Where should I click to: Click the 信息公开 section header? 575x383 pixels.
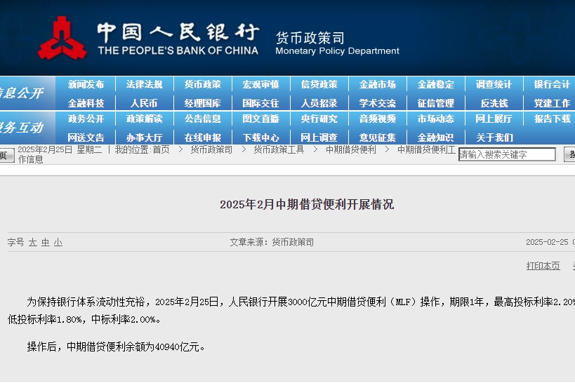(x=22, y=93)
